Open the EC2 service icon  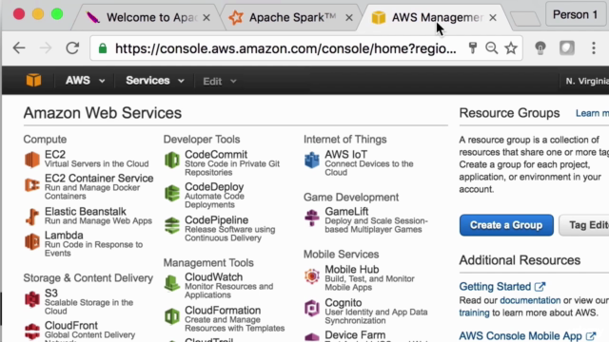pos(32,160)
